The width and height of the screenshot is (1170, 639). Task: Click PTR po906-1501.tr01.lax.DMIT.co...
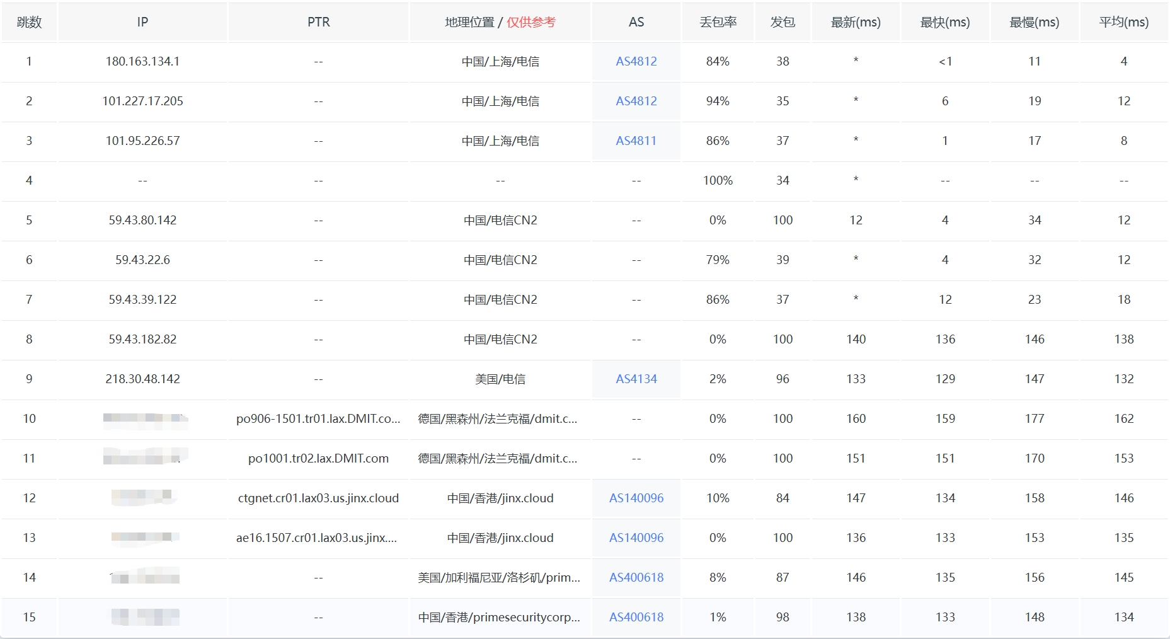click(318, 418)
